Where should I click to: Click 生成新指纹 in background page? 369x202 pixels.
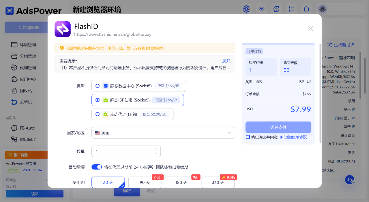[x=344, y=45]
